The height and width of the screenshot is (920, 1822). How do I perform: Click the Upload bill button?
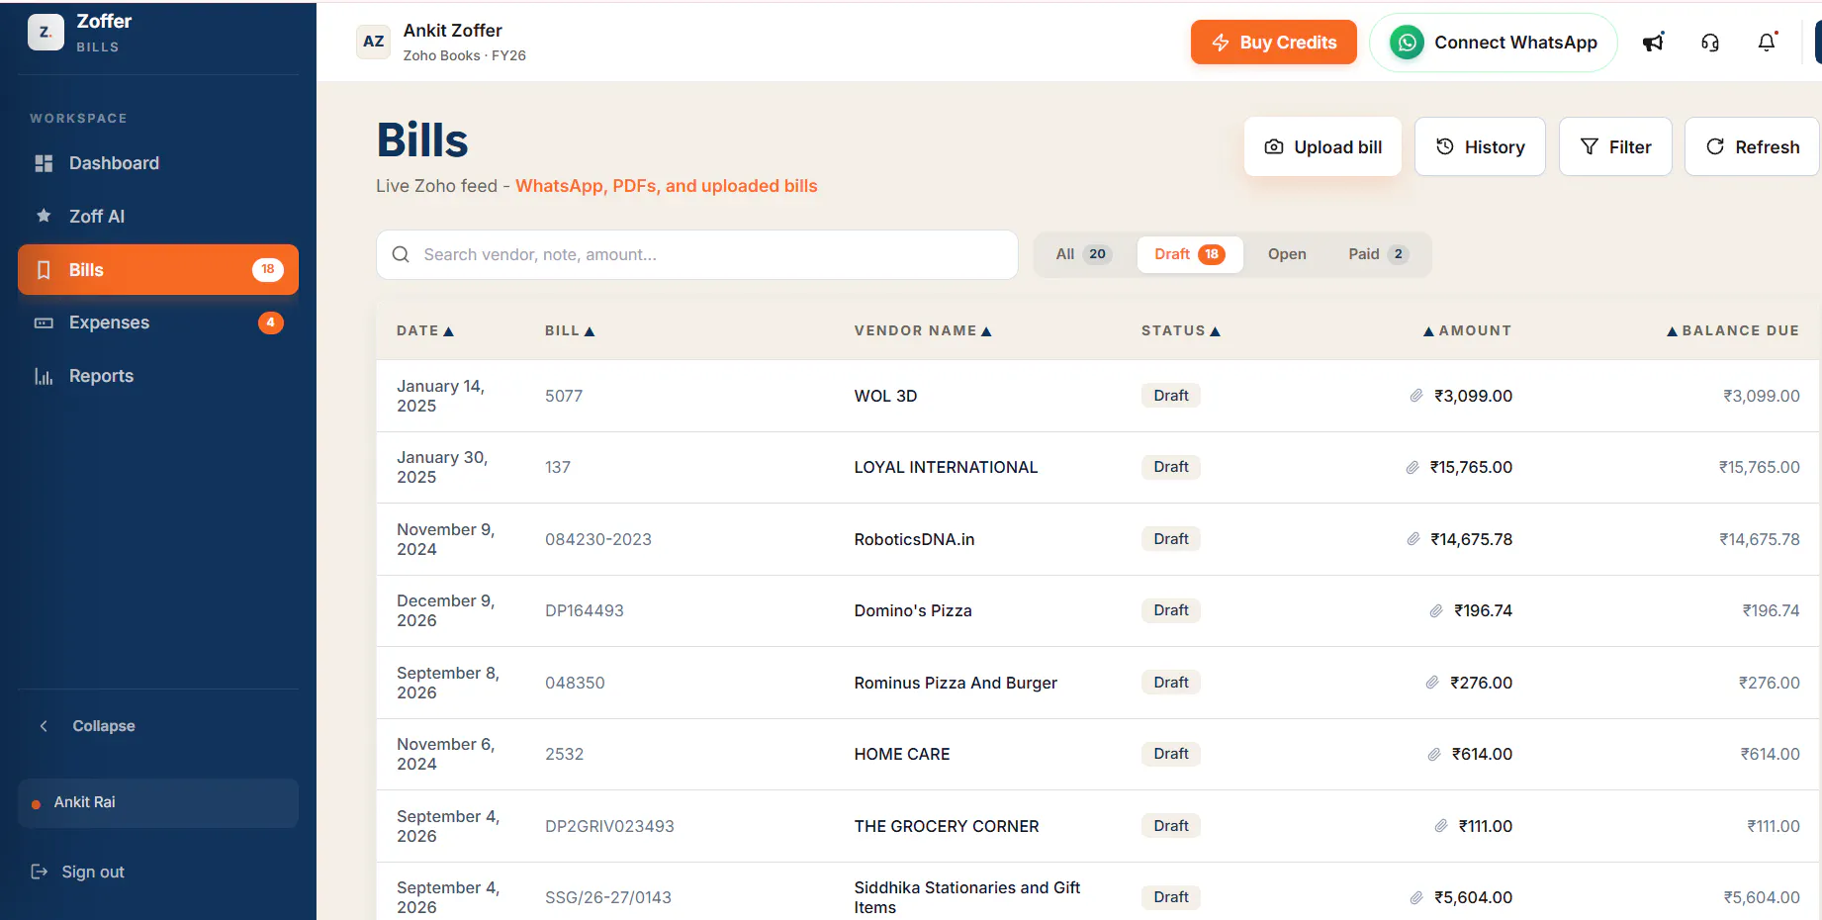[1322, 146]
